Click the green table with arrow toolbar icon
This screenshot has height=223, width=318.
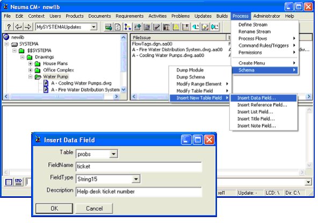108,27
